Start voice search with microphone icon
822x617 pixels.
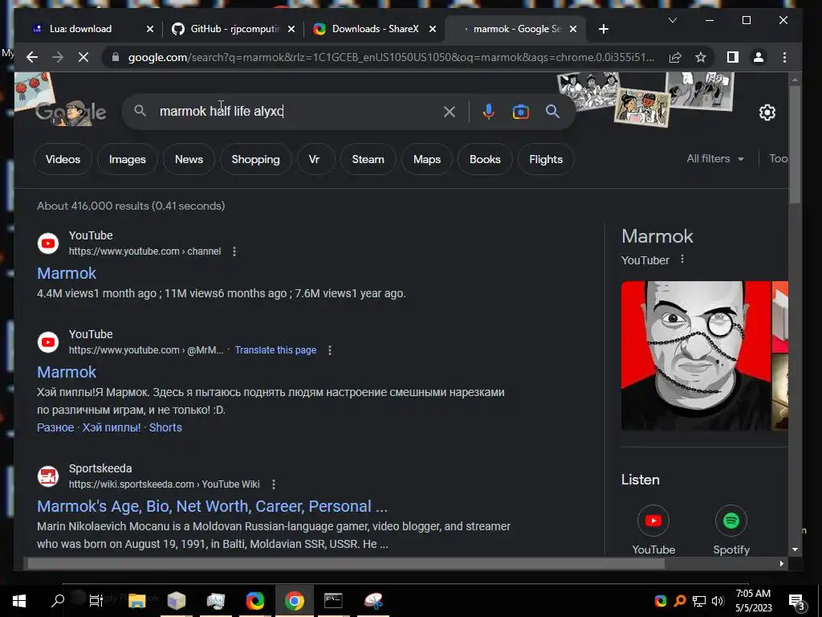click(x=489, y=111)
